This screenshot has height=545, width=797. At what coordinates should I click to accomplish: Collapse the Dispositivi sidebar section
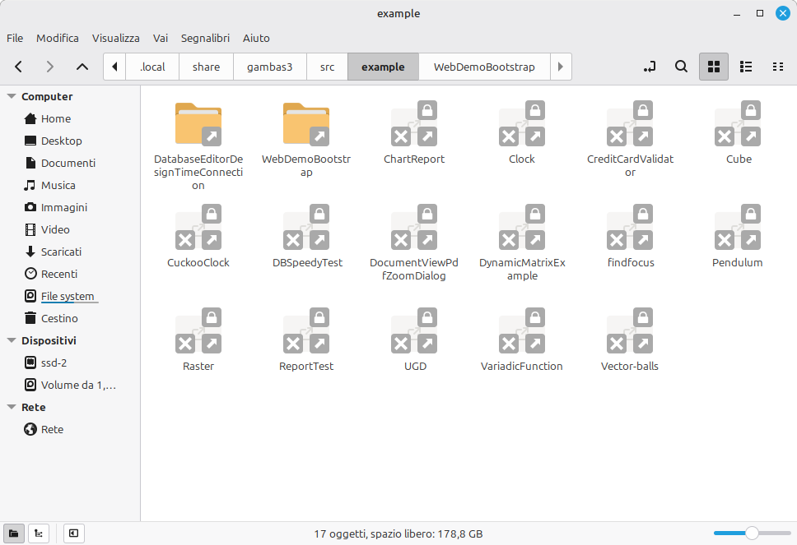(12, 340)
